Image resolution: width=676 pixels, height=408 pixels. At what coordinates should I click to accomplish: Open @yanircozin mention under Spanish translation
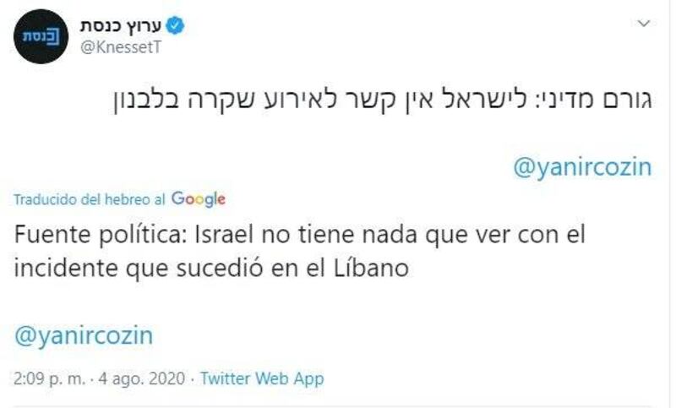pyautogui.click(x=84, y=335)
